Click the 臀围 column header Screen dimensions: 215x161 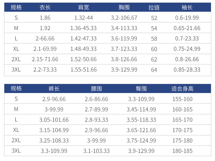141,89
